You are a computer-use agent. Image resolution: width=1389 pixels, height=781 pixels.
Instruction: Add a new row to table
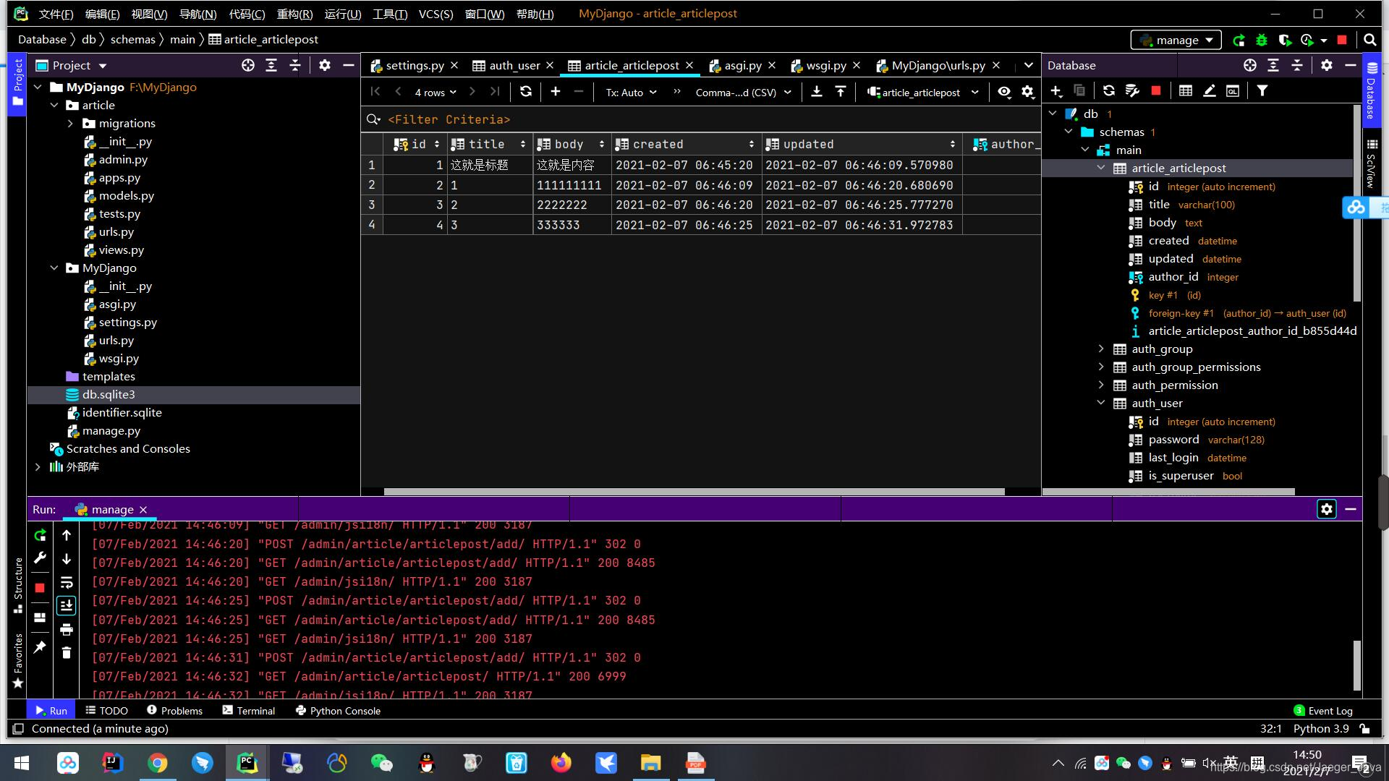[x=555, y=92]
